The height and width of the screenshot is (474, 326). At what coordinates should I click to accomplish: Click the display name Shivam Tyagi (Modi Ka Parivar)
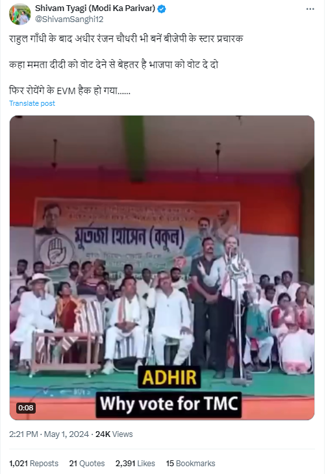[x=95, y=8]
